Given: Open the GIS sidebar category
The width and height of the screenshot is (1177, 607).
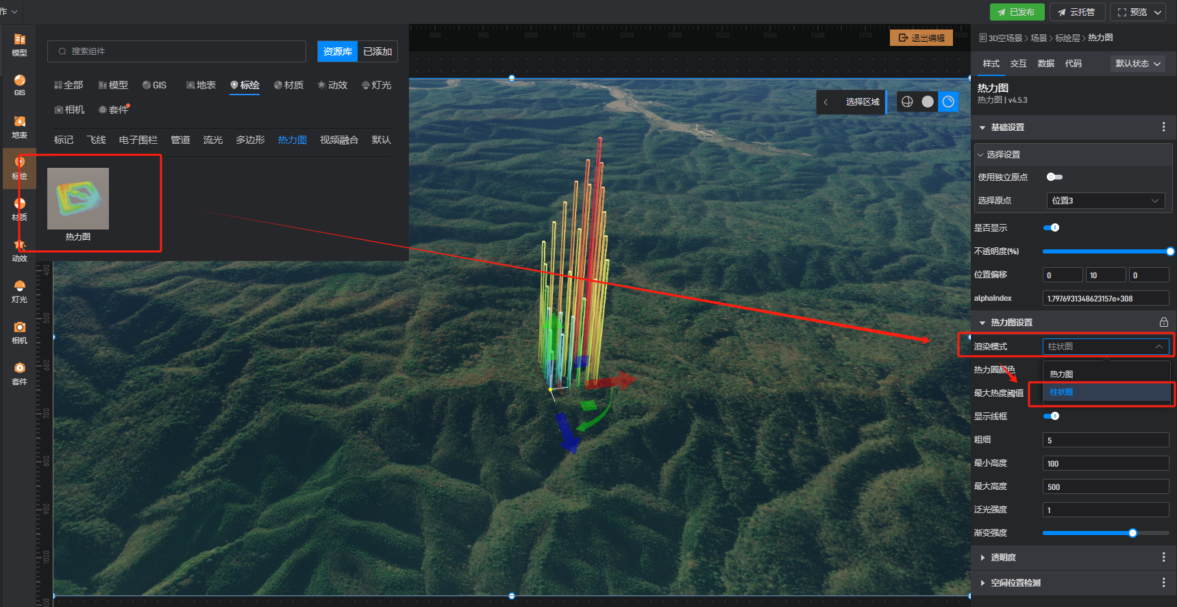Looking at the screenshot, I should point(19,86).
